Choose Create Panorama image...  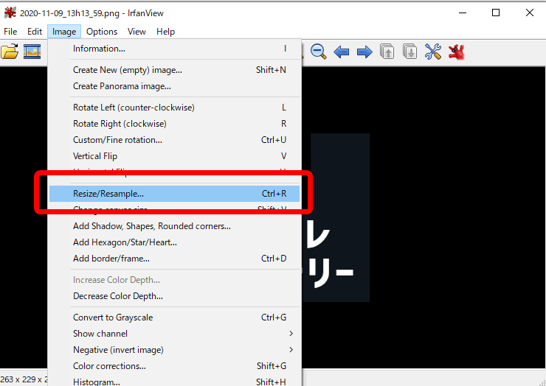click(x=174, y=86)
